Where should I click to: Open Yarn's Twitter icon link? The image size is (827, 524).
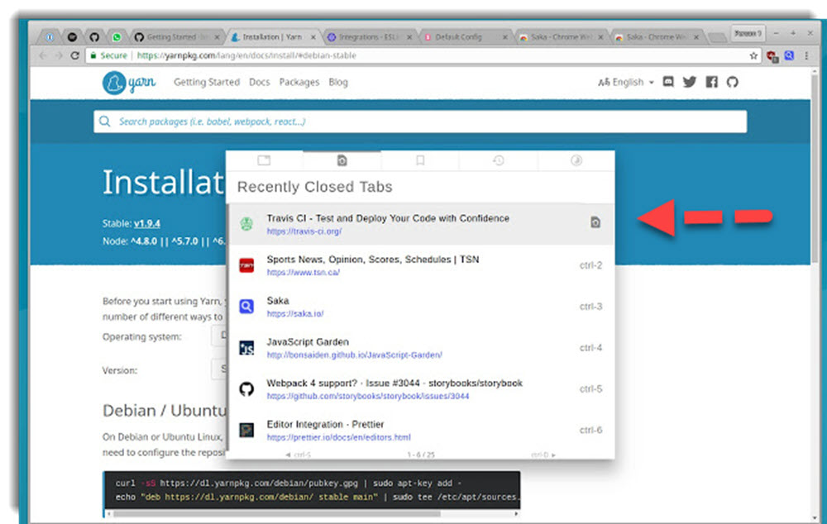click(x=690, y=82)
